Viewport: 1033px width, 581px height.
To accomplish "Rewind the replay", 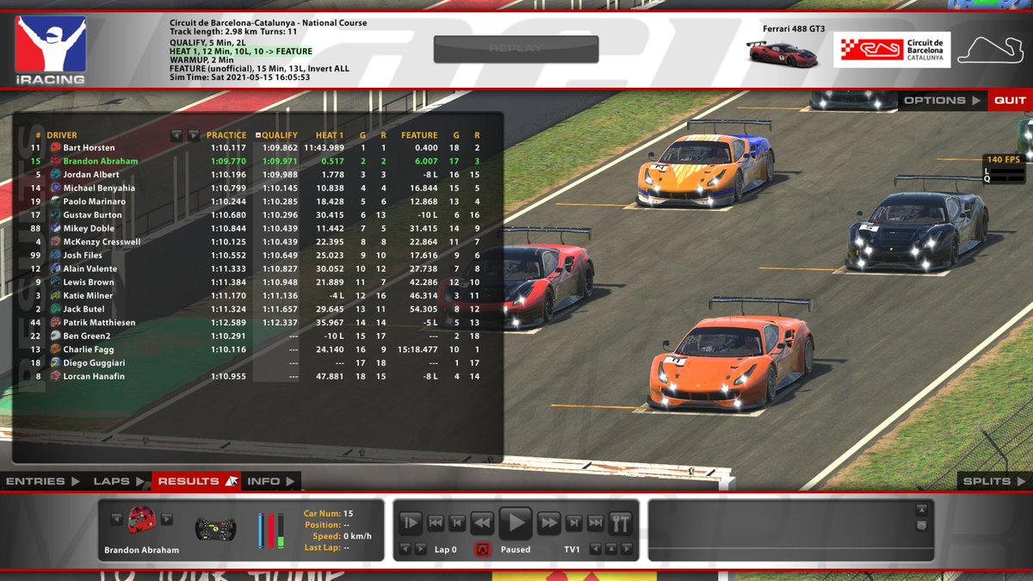I will [481, 522].
